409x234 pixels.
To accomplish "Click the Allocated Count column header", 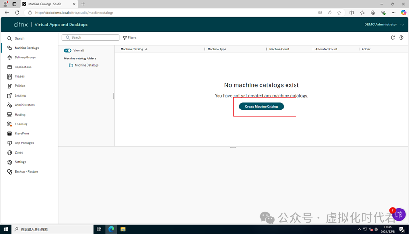I will click(326, 49).
